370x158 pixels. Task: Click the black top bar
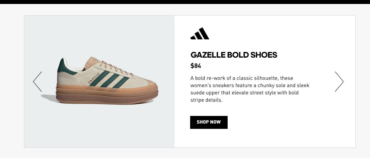(185, 2)
